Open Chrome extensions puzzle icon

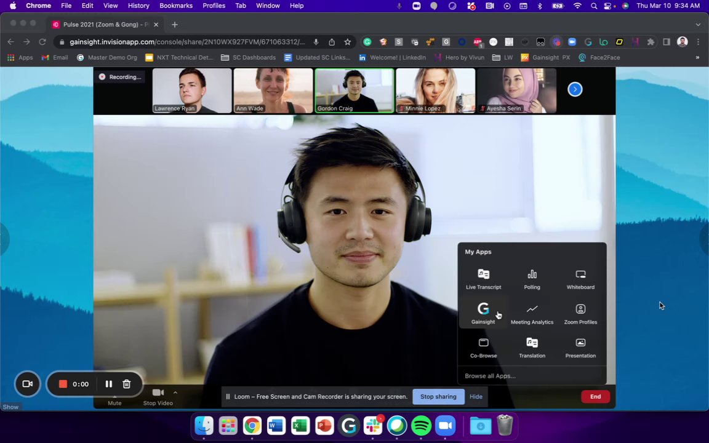point(651,42)
